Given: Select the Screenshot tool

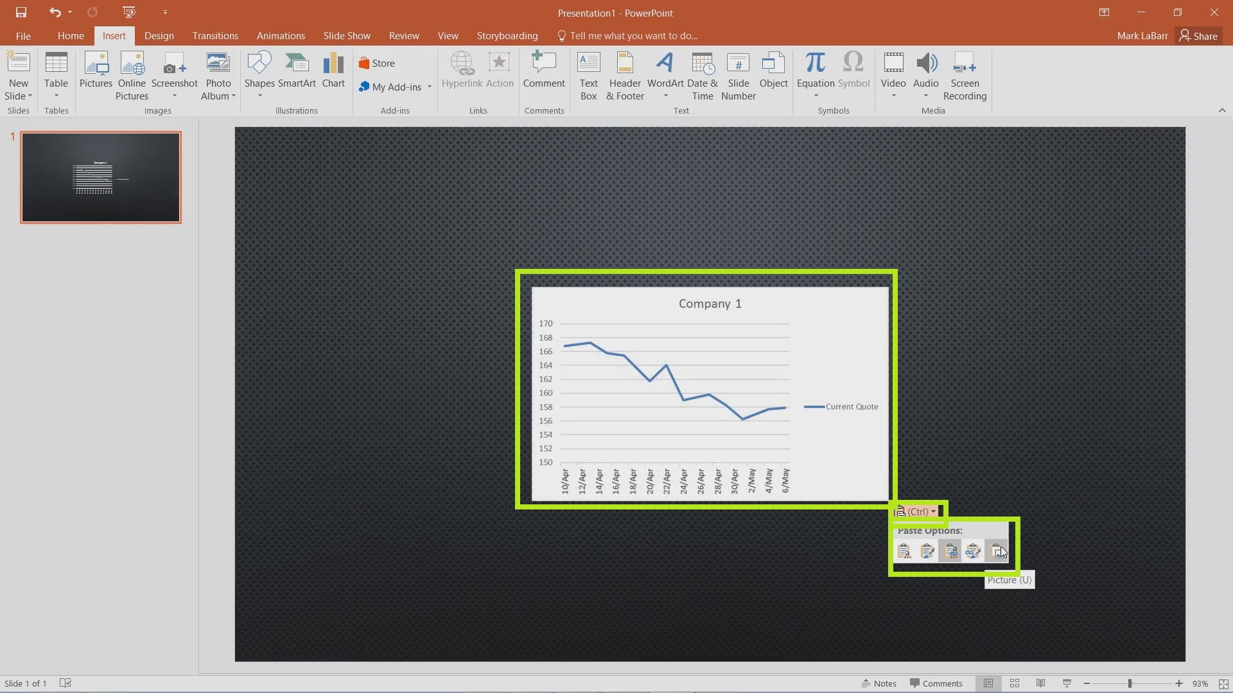Looking at the screenshot, I should click(x=175, y=76).
